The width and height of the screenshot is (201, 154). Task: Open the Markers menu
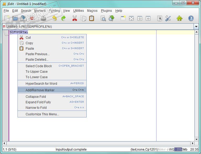(40, 11)
